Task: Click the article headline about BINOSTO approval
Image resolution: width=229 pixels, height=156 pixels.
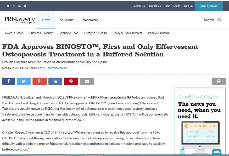Action: pos(100,50)
